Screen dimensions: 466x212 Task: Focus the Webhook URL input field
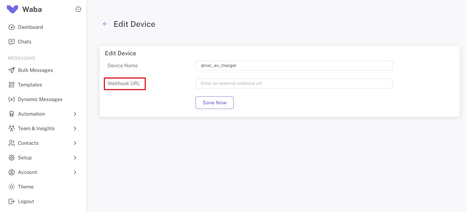[294, 83]
